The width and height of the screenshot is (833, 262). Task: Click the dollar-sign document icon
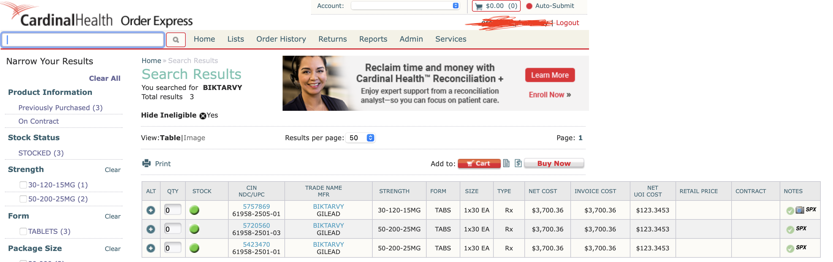click(518, 163)
